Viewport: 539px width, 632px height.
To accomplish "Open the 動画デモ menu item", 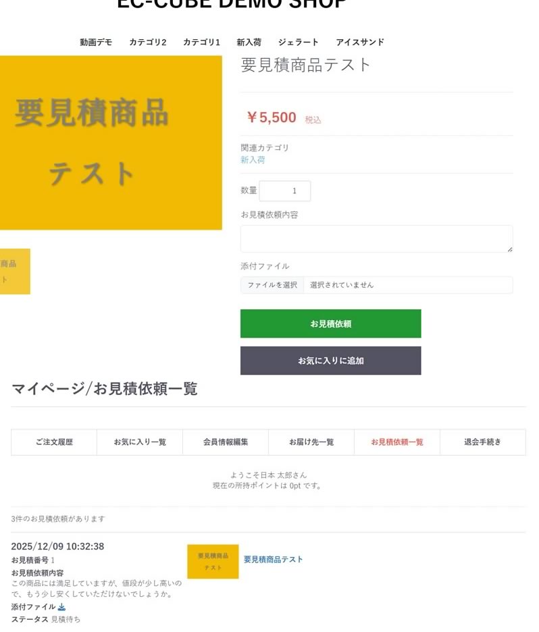I will [x=96, y=42].
